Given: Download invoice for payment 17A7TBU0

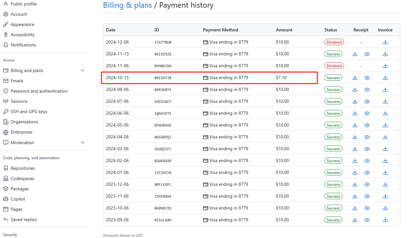Looking at the screenshot, I should tap(385, 42).
